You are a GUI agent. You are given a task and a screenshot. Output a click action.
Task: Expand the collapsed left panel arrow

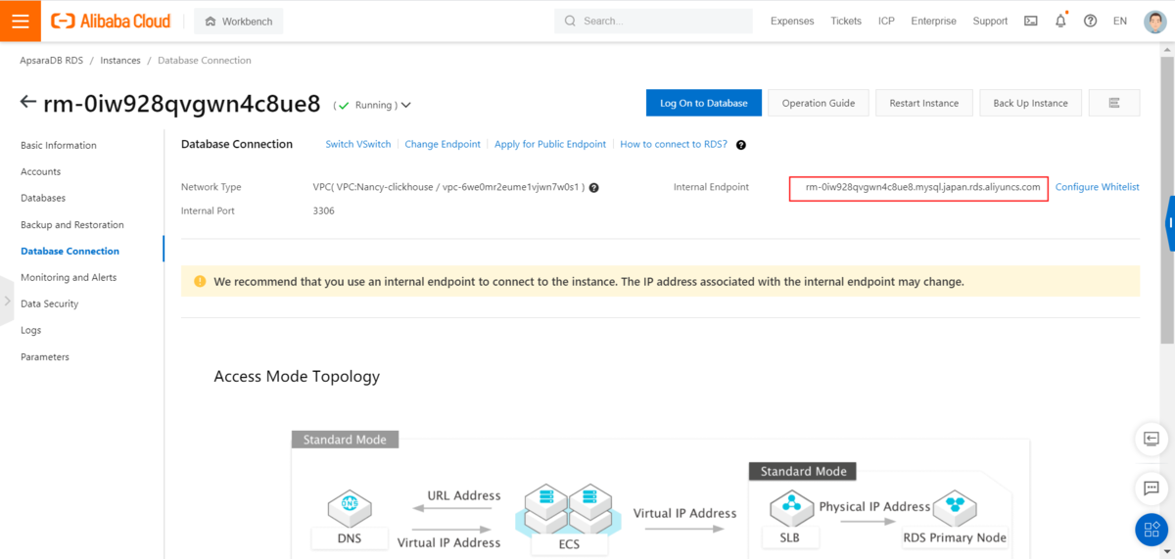coord(7,301)
